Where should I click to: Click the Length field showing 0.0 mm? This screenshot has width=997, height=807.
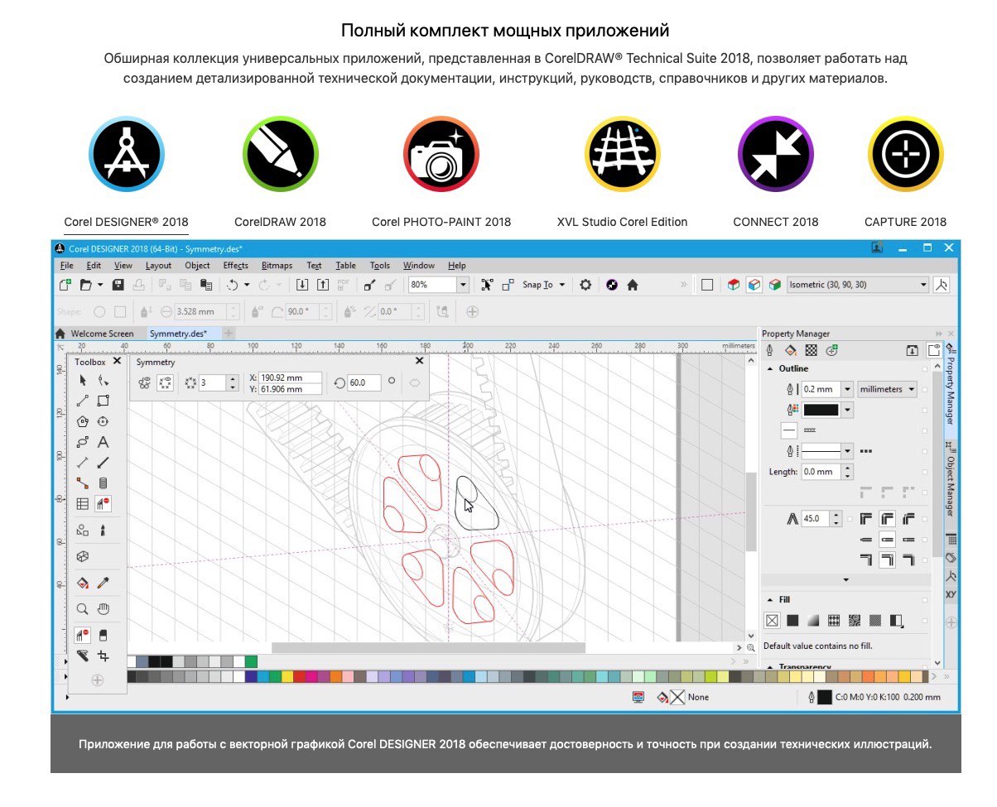pyautogui.click(x=820, y=472)
